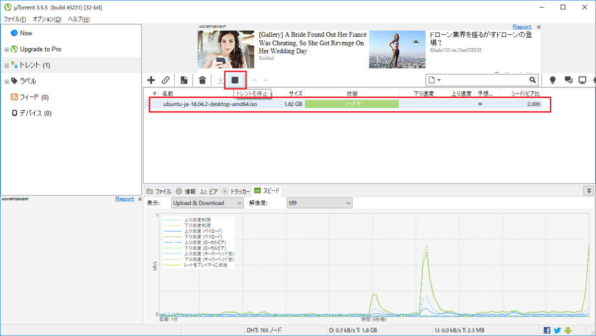Expand the Upgrade to Pro tree node

pyautogui.click(x=6, y=50)
